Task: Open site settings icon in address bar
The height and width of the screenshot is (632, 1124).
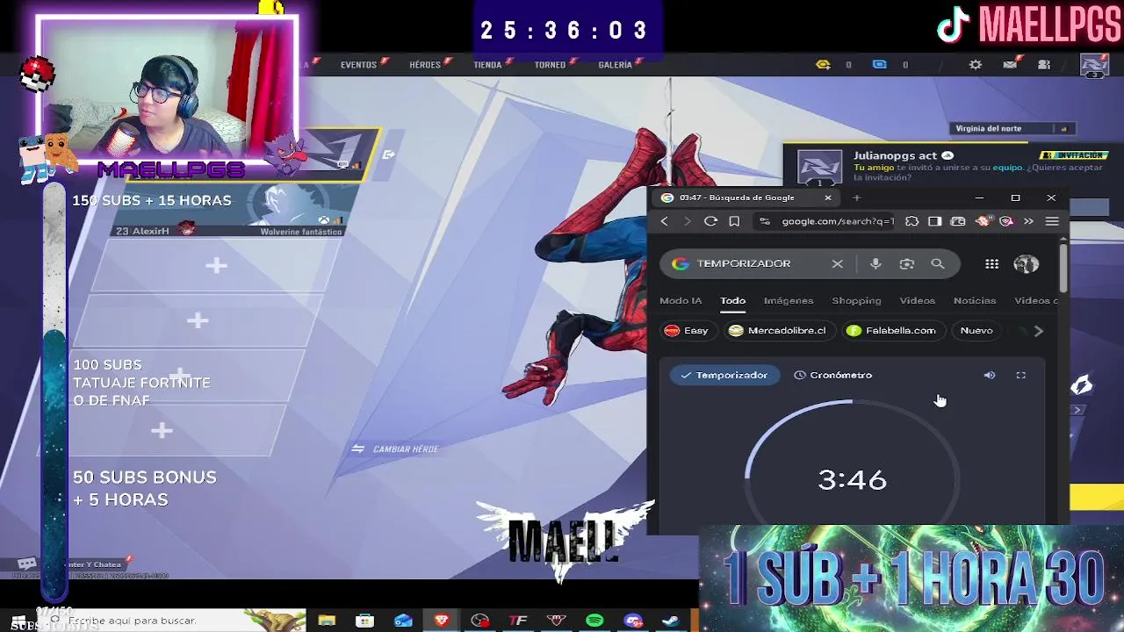Action: click(766, 221)
